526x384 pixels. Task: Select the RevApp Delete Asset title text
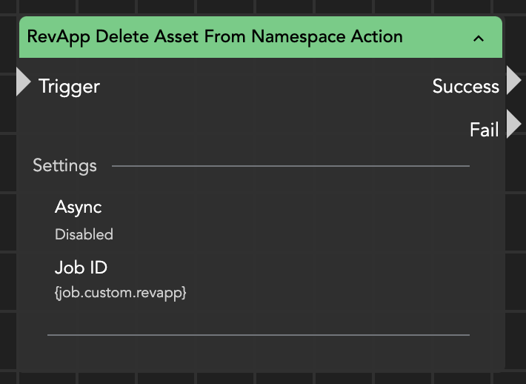click(215, 36)
